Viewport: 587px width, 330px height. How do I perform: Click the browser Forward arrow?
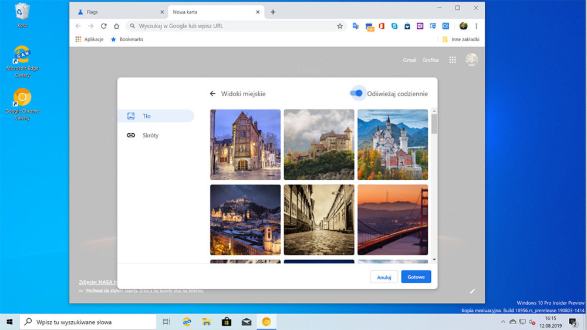click(x=91, y=26)
